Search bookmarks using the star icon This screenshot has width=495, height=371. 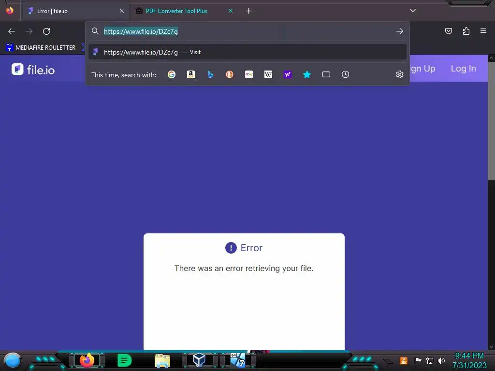(x=307, y=74)
